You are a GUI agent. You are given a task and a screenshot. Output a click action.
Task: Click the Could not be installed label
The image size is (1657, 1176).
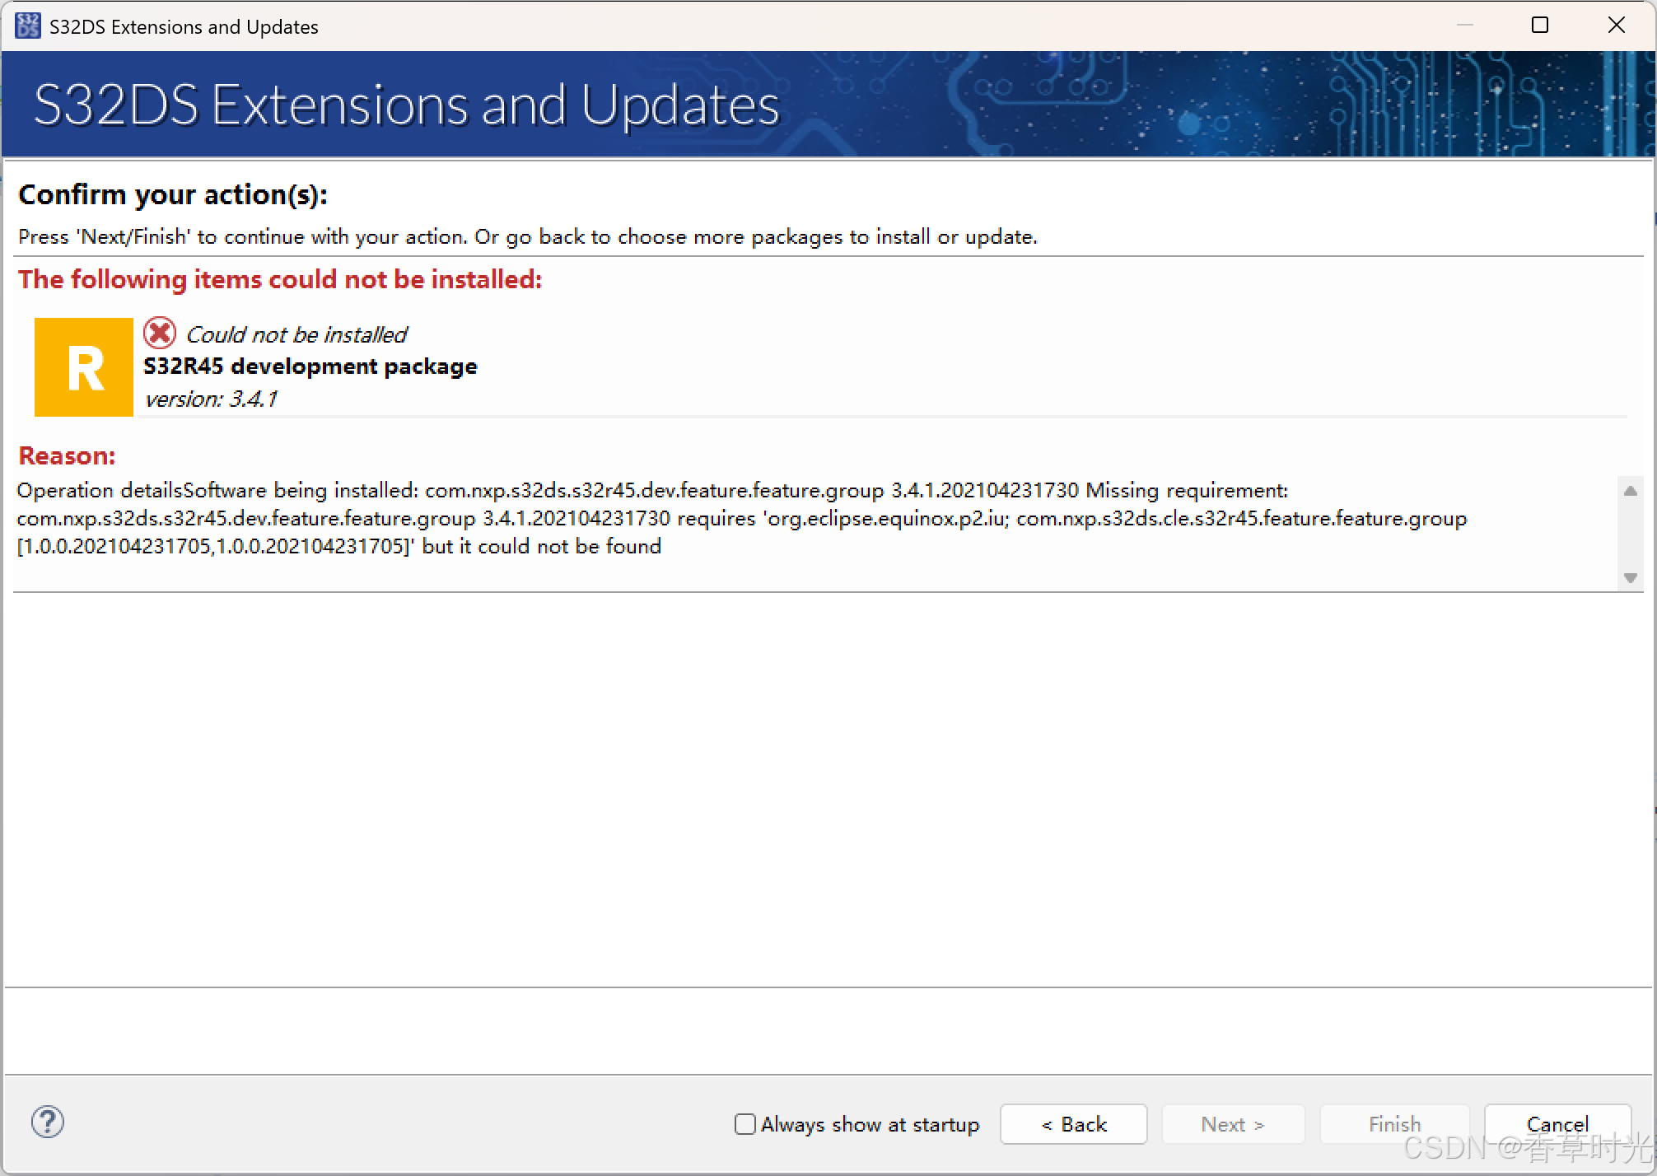coord(296,334)
